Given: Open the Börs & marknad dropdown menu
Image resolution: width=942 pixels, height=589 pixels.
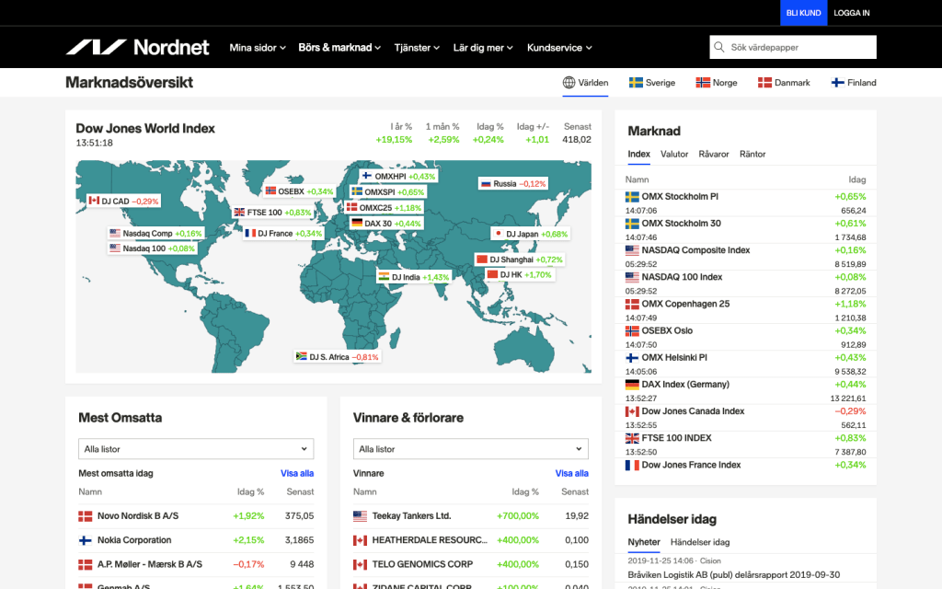Looking at the screenshot, I should tap(339, 48).
